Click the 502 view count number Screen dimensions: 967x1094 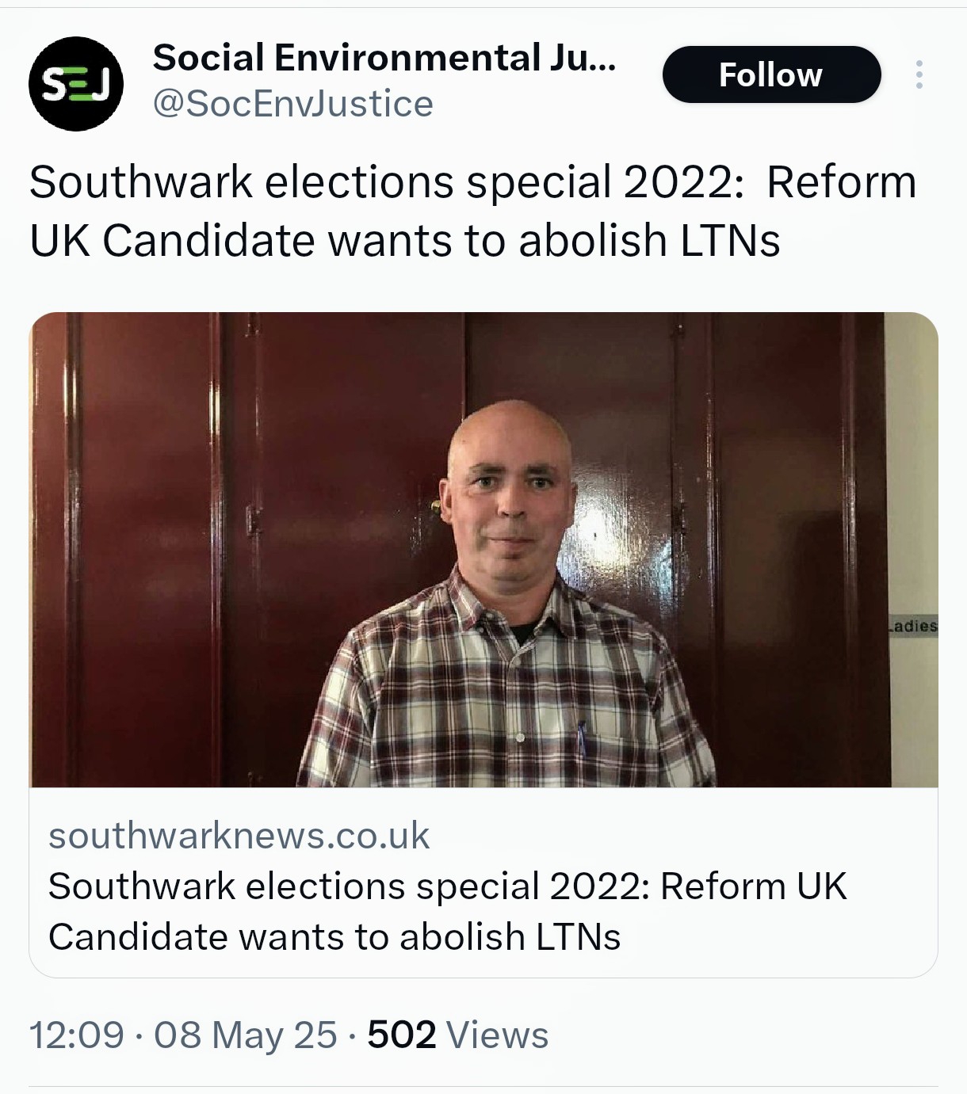pyautogui.click(x=401, y=1035)
